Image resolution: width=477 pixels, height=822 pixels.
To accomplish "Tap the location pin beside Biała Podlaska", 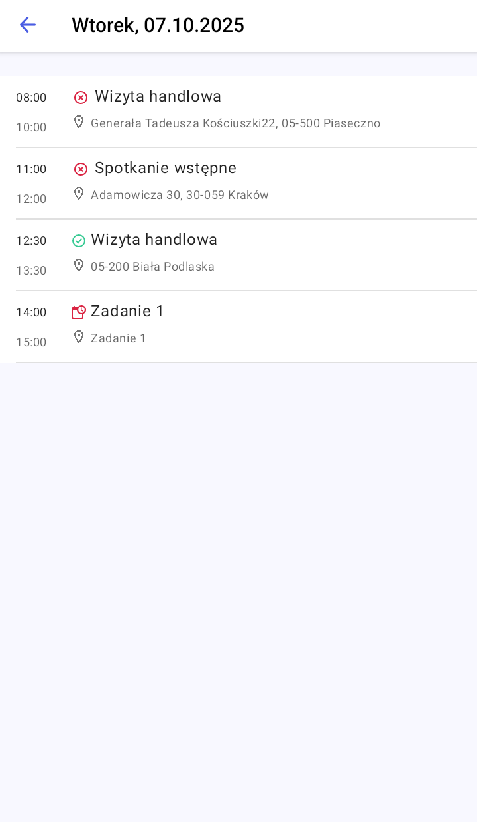I will (79, 265).
